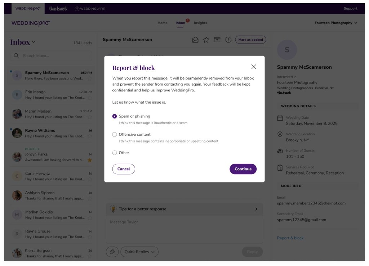The height and width of the screenshot is (266, 369).
Task: Expand Tips for a better response
Action: 184,209
